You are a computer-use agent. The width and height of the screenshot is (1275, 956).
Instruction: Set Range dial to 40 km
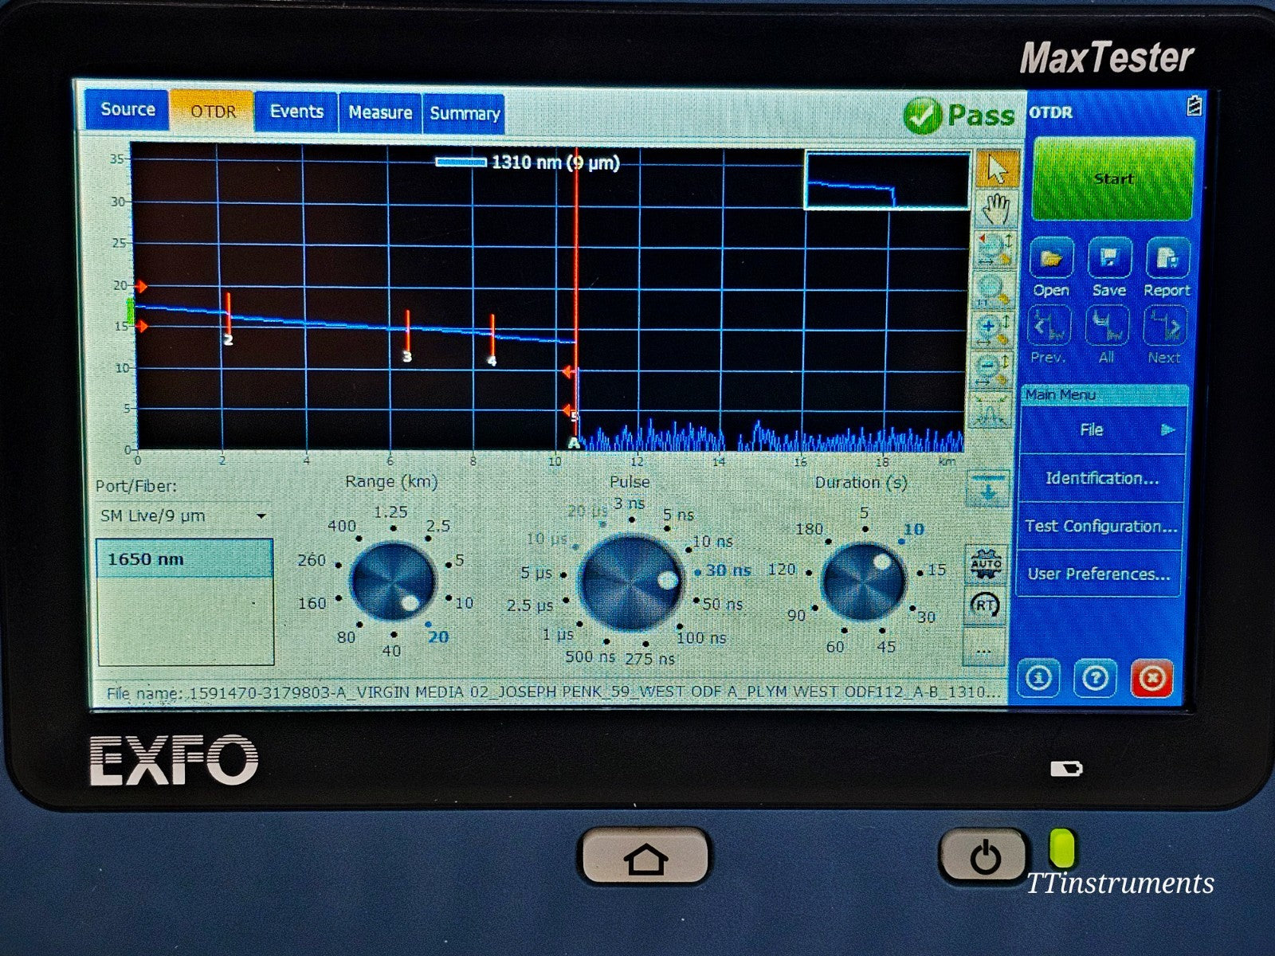click(x=391, y=649)
